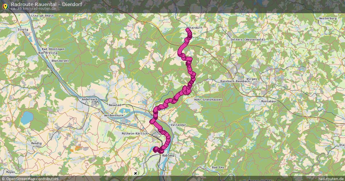Click the Radroute Rauental – Dierdorf title
This screenshot has width=345, height=181.
pos(46,4)
